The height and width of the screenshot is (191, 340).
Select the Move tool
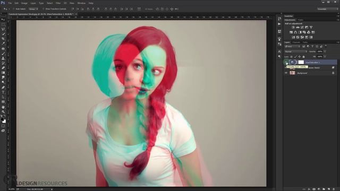pyautogui.click(x=3, y=20)
